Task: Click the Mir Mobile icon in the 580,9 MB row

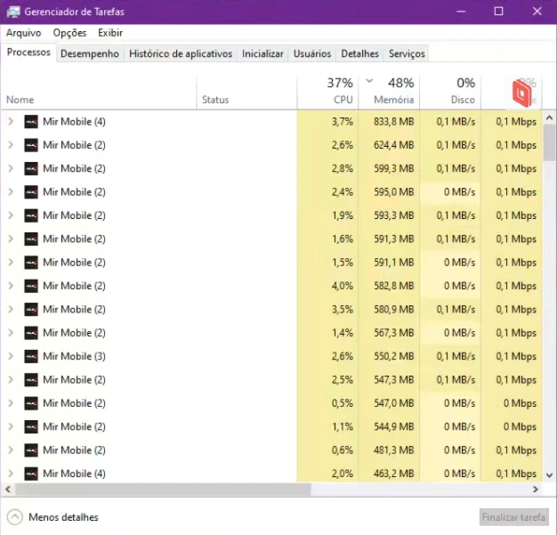Action: click(x=31, y=309)
